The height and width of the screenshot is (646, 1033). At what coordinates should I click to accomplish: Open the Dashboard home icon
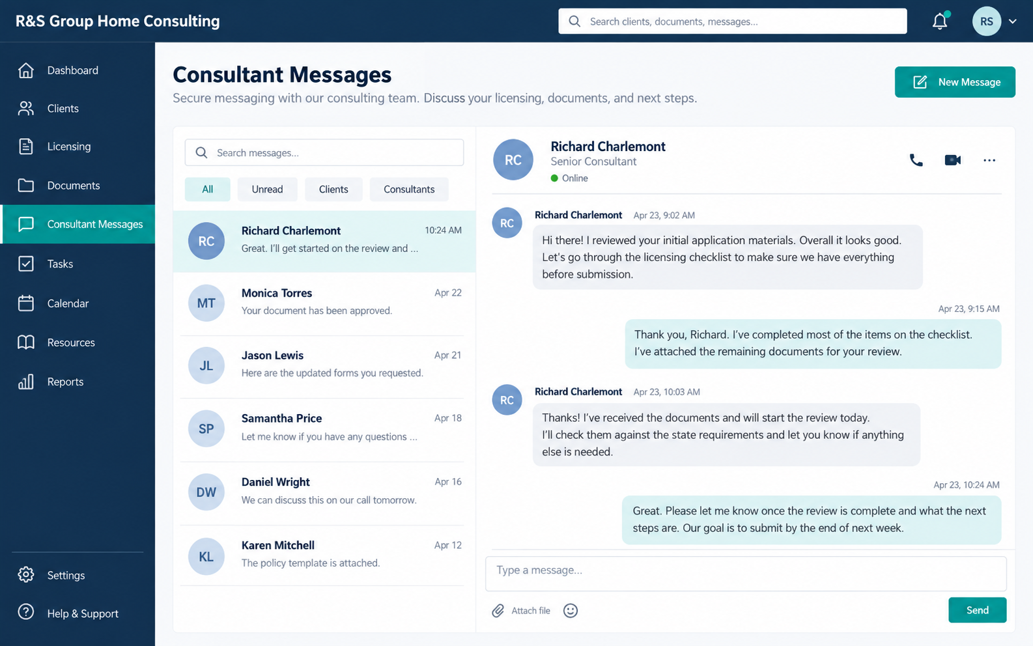tap(26, 70)
